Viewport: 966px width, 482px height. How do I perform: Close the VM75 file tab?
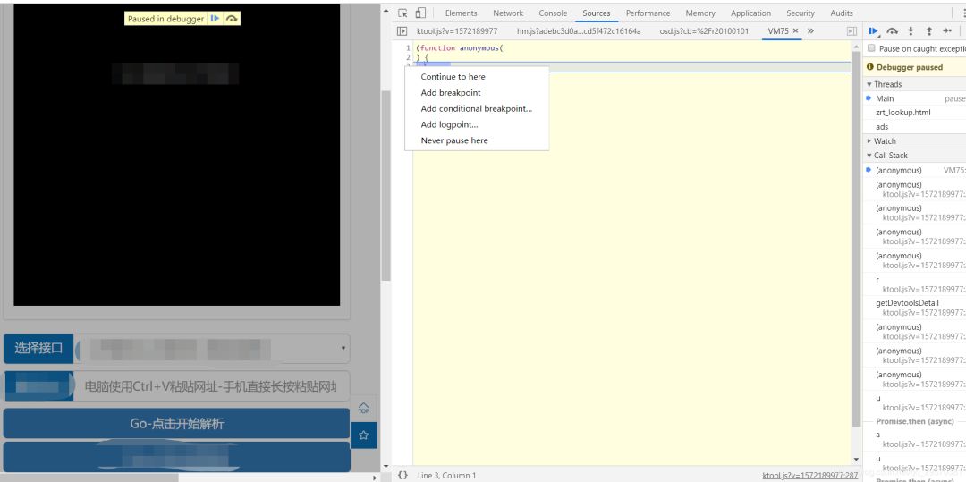coord(797,31)
